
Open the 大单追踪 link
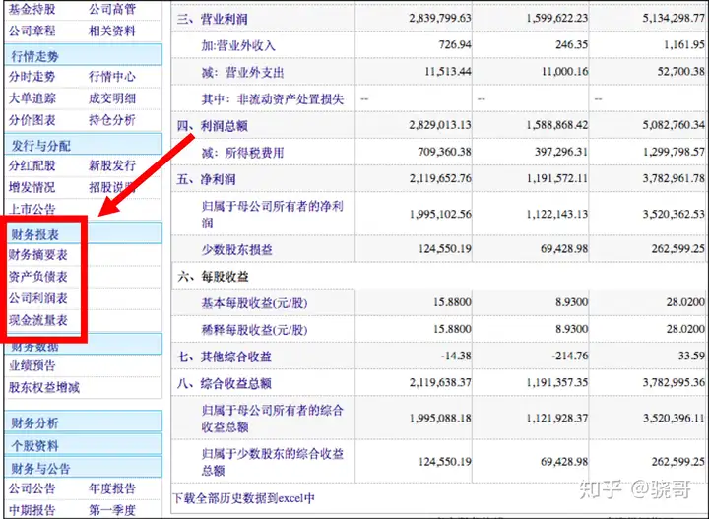click(x=32, y=98)
